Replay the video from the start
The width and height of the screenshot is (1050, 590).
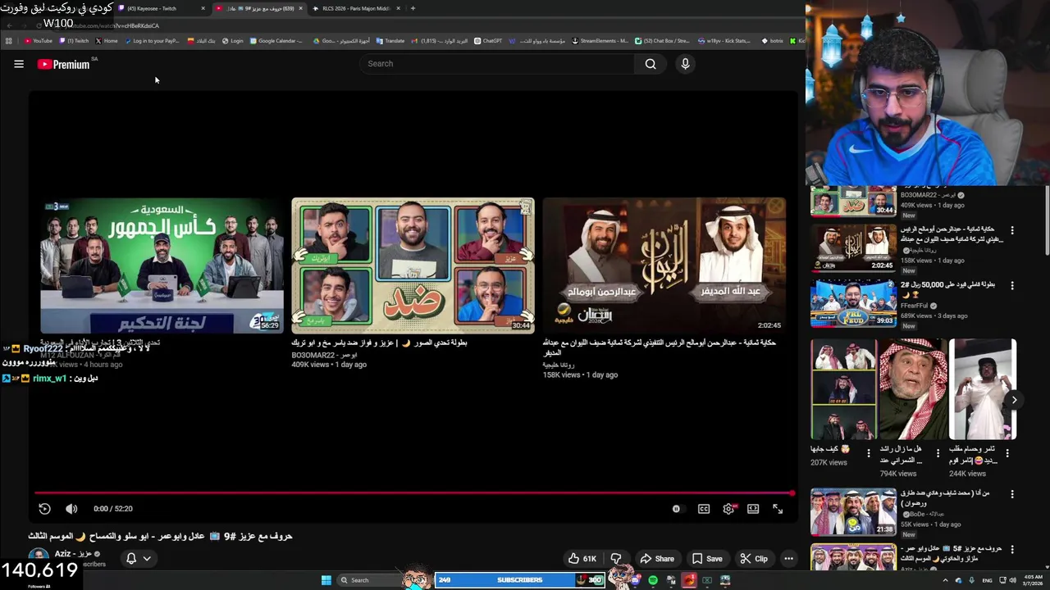(x=45, y=509)
